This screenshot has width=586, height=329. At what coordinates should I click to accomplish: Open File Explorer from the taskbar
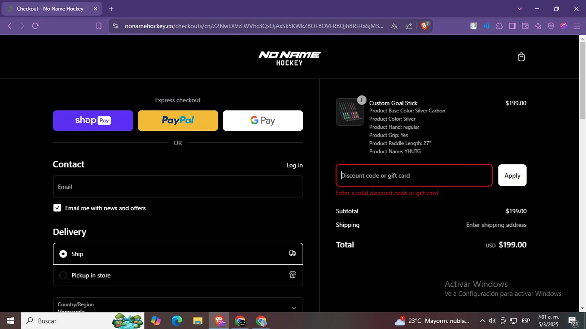click(x=198, y=321)
